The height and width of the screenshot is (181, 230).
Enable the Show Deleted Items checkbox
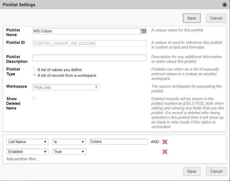(34, 98)
